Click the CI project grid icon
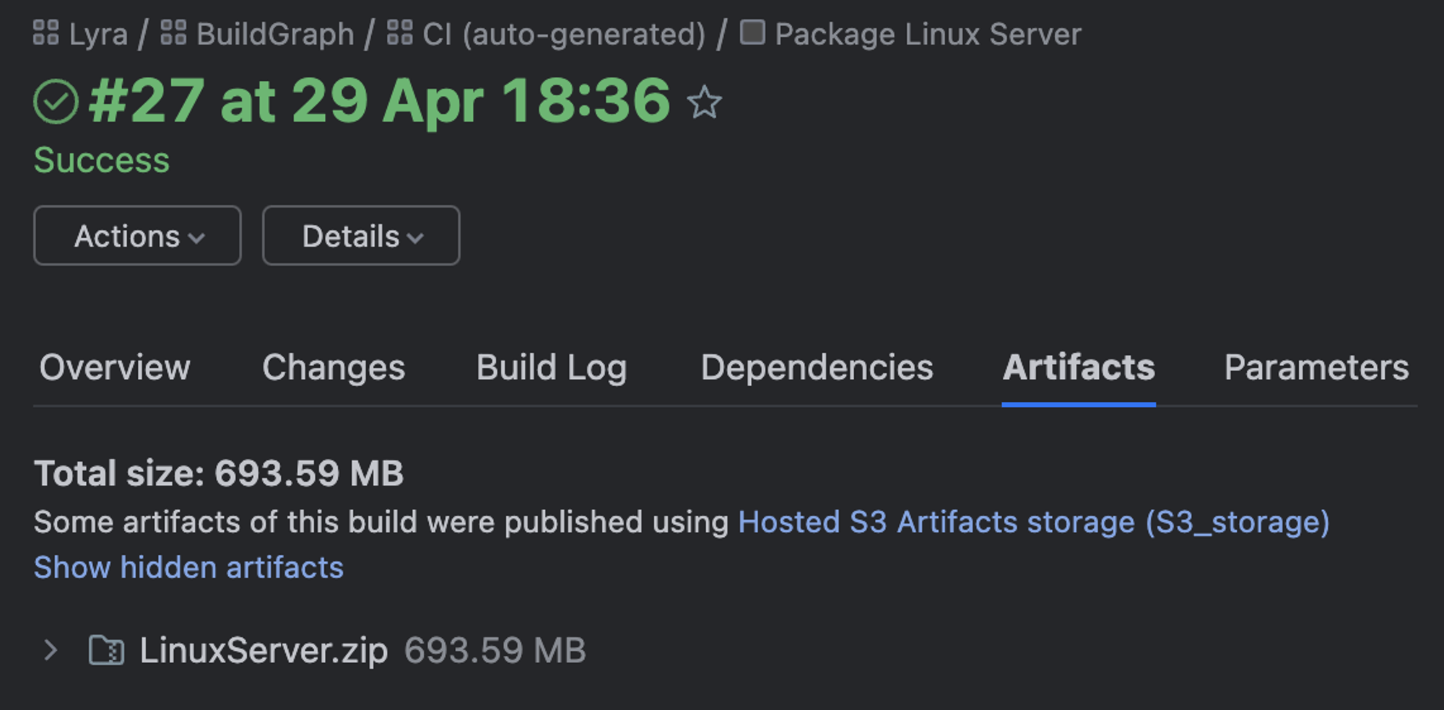 pos(399,33)
